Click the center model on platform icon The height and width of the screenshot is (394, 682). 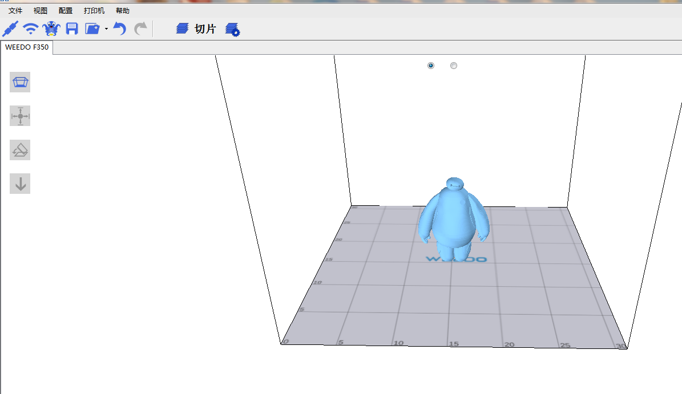coord(20,116)
